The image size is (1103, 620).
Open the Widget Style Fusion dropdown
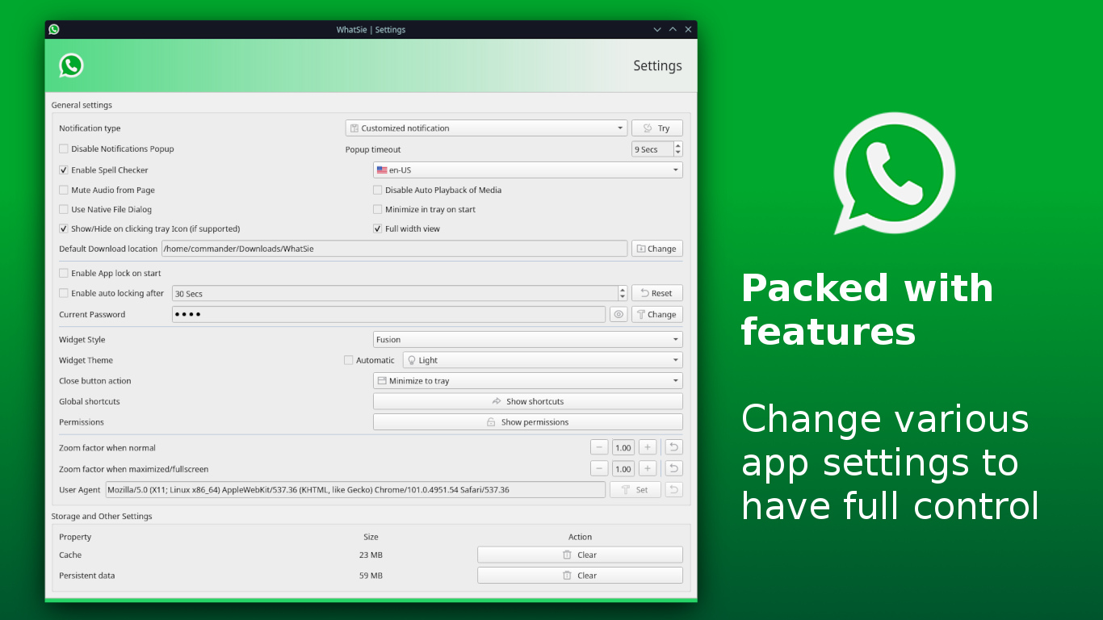[528, 340]
